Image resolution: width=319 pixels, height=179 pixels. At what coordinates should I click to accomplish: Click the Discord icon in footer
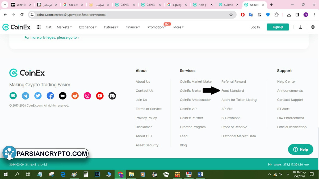click(112, 96)
